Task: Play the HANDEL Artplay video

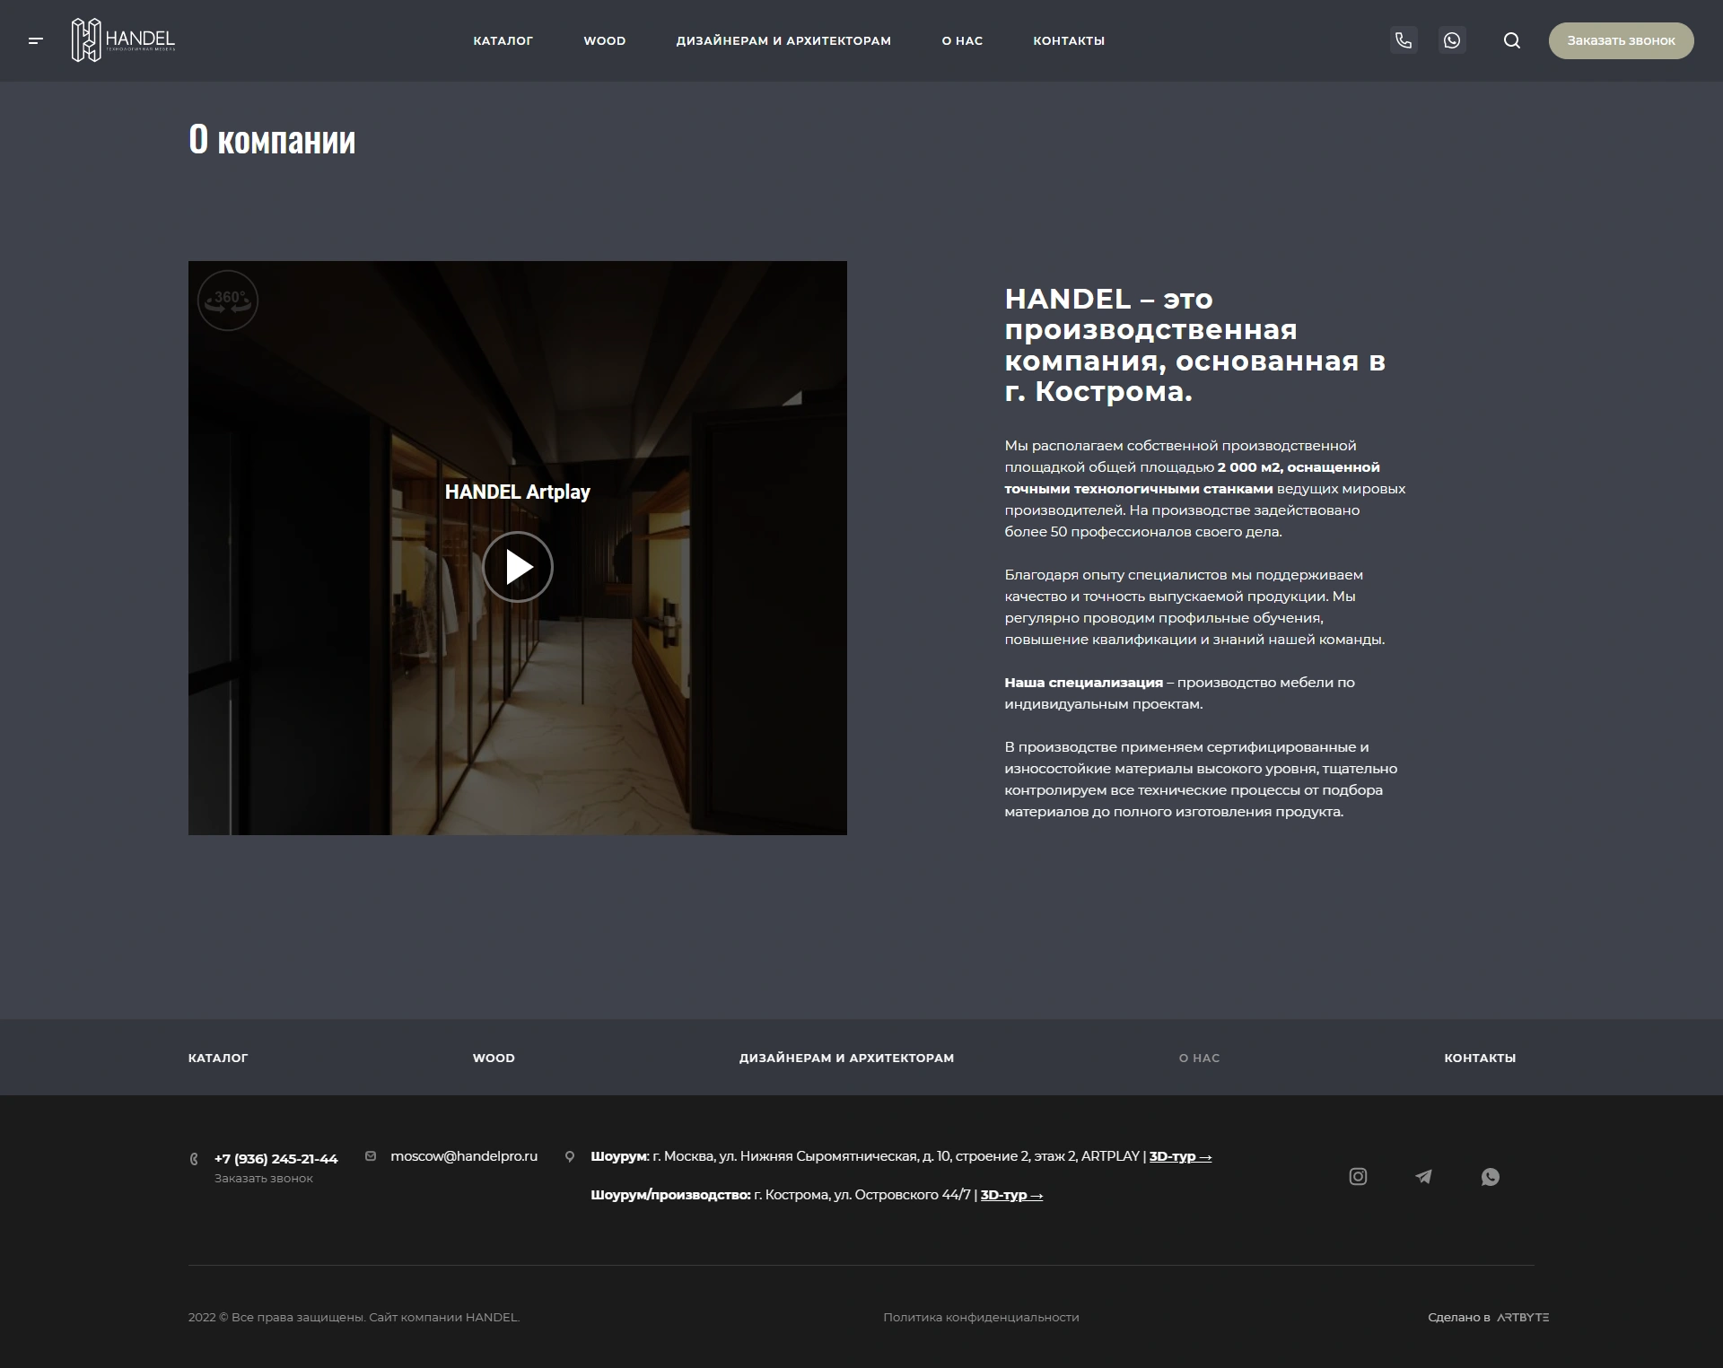Action: [x=518, y=567]
